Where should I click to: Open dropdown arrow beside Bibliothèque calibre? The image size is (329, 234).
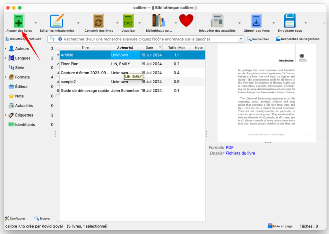point(176,23)
